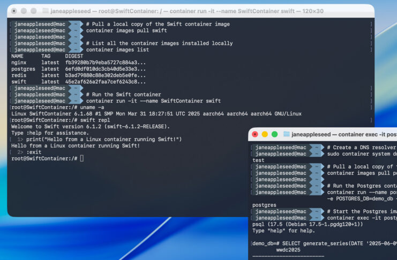Click the redis digest b3ad79880c88e302deb5e0fe

point(106,75)
